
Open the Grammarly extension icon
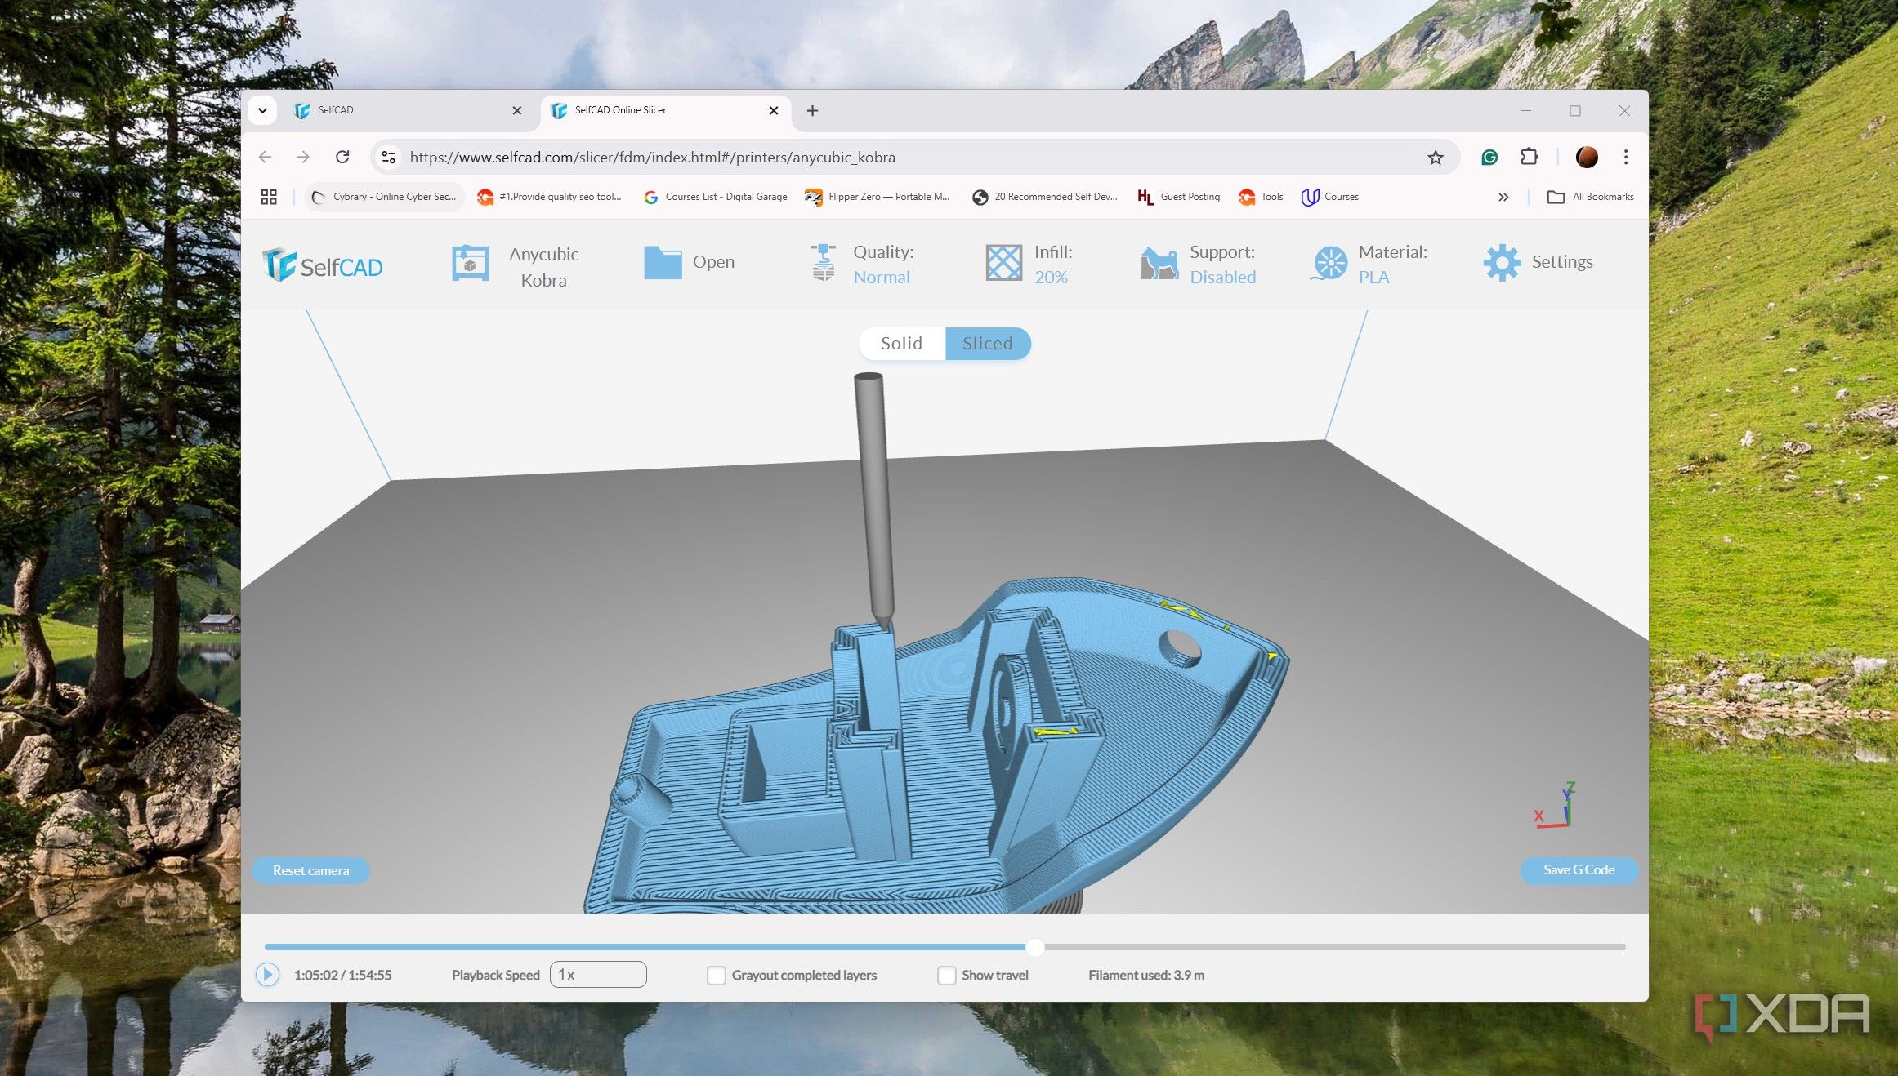pyautogui.click(x=1489, y=158)
